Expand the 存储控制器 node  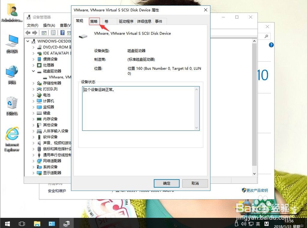[x=33, y=83]
